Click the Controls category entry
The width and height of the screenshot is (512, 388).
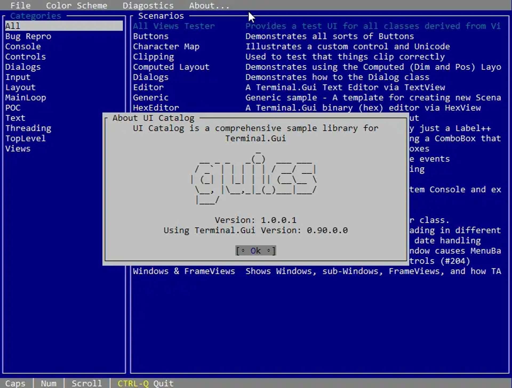click(25, 57)
